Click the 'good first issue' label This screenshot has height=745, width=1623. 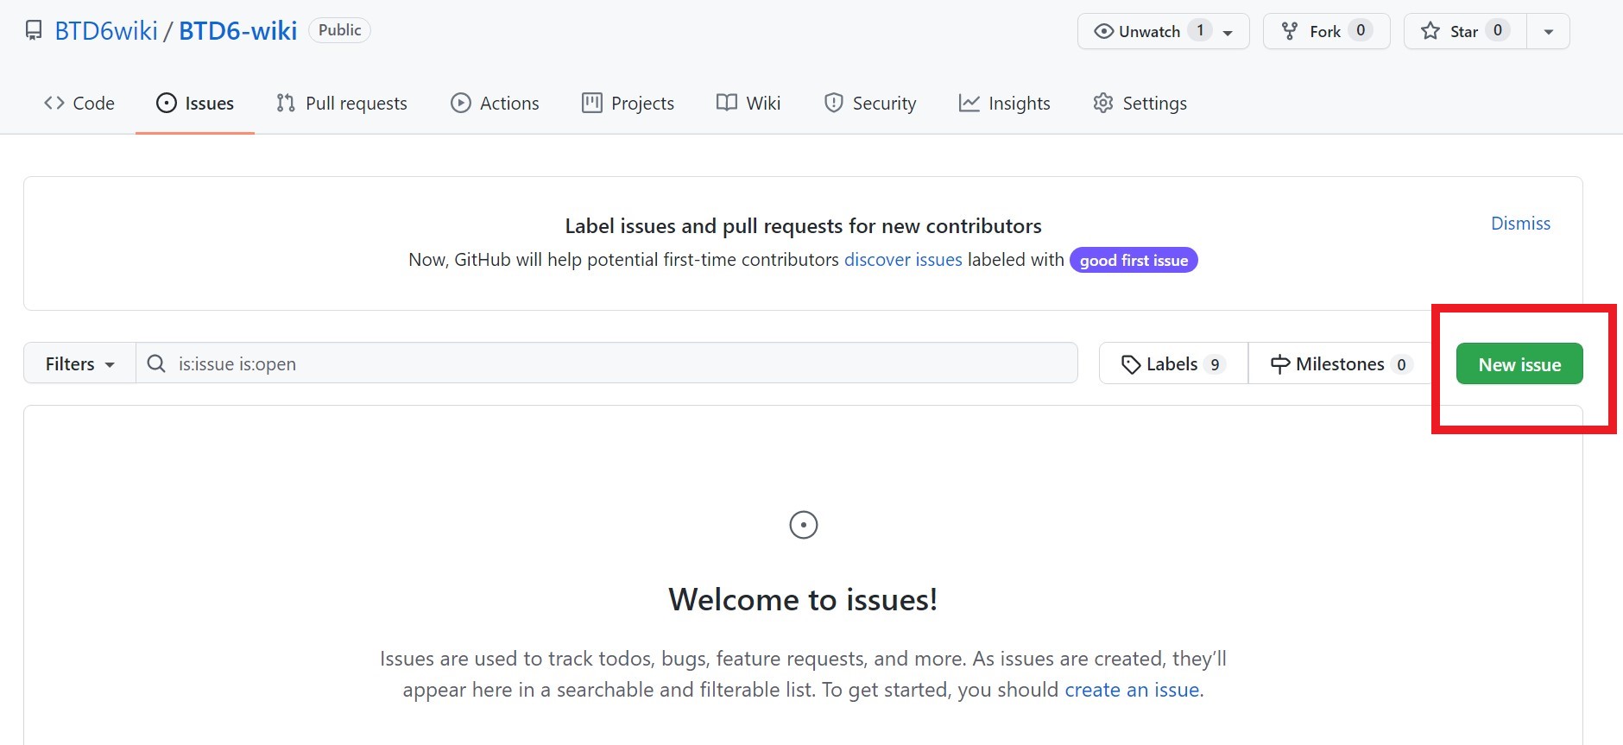coord(1134,260)
